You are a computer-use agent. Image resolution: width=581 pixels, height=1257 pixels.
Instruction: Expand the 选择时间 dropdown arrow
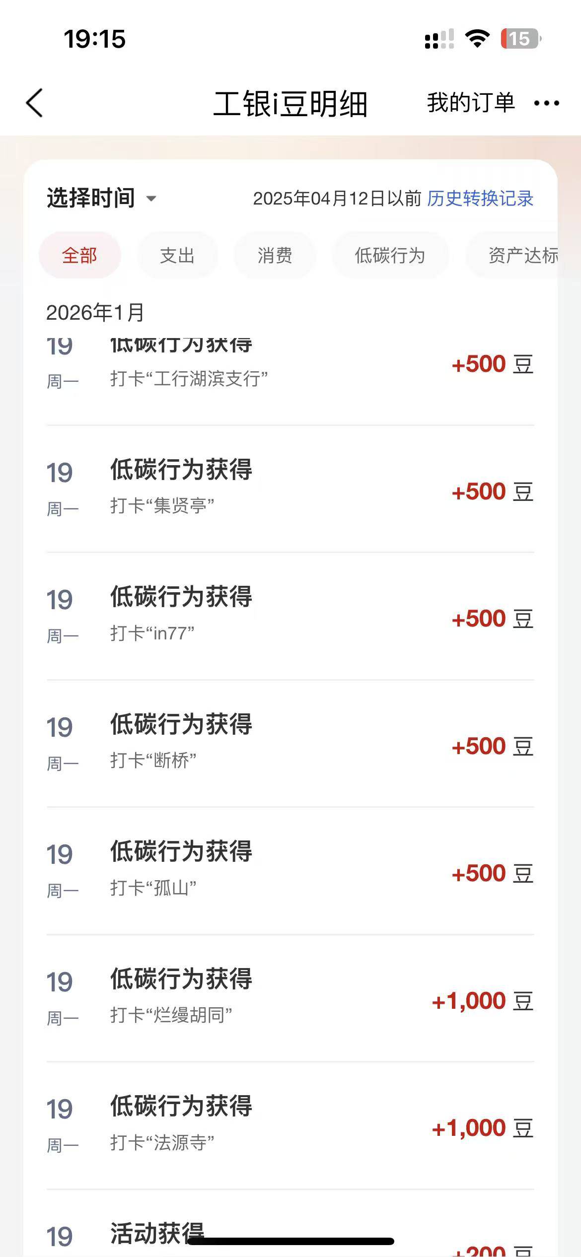coord(151,199)
